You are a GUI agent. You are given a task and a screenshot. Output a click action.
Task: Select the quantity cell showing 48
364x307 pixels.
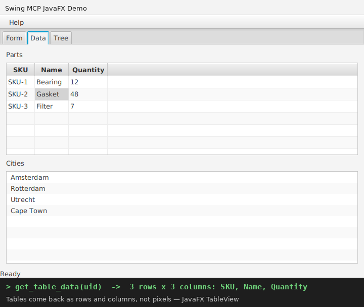pyautogui.click(x=88, y=94)
